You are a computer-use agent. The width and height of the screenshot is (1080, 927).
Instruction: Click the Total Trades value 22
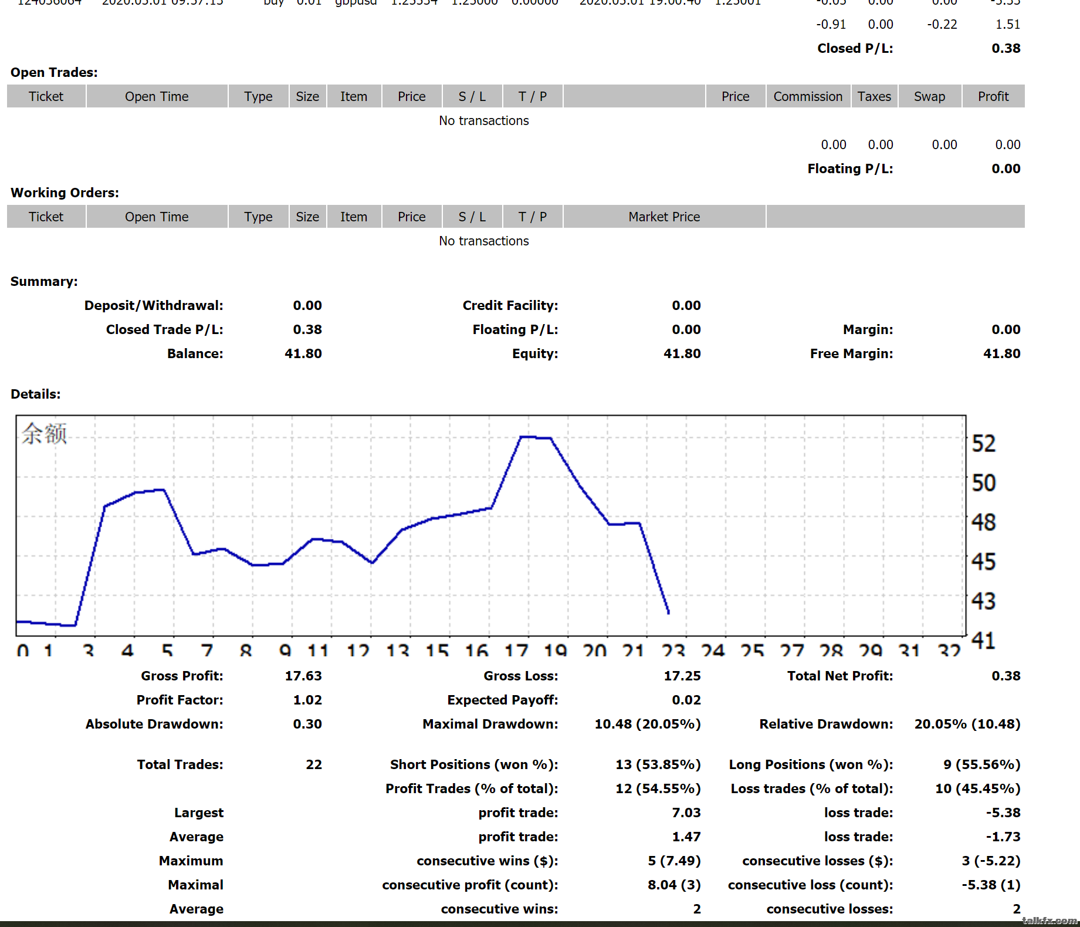314,764
